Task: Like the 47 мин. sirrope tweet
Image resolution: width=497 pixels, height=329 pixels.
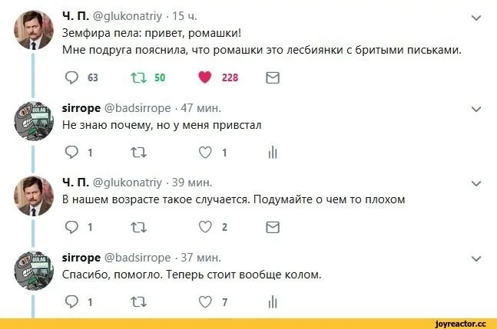Action: click(205, 152)
